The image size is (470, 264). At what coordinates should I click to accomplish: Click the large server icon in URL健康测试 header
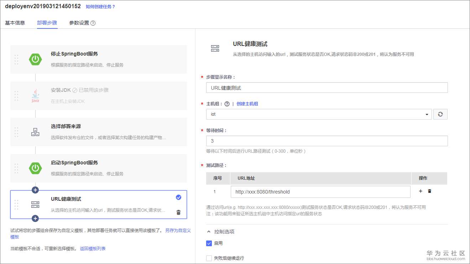coord(215,48)
